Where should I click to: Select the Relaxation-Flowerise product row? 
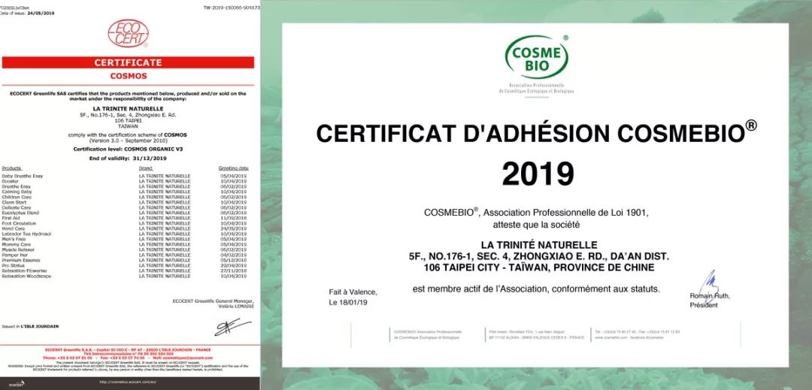125,271
